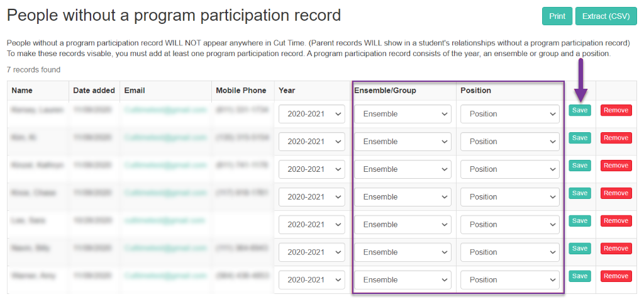The height and width of the screenshot is (299, 644).
Task: Open the Ensemble dropdown in the fifth row
Action: (402, 225)
